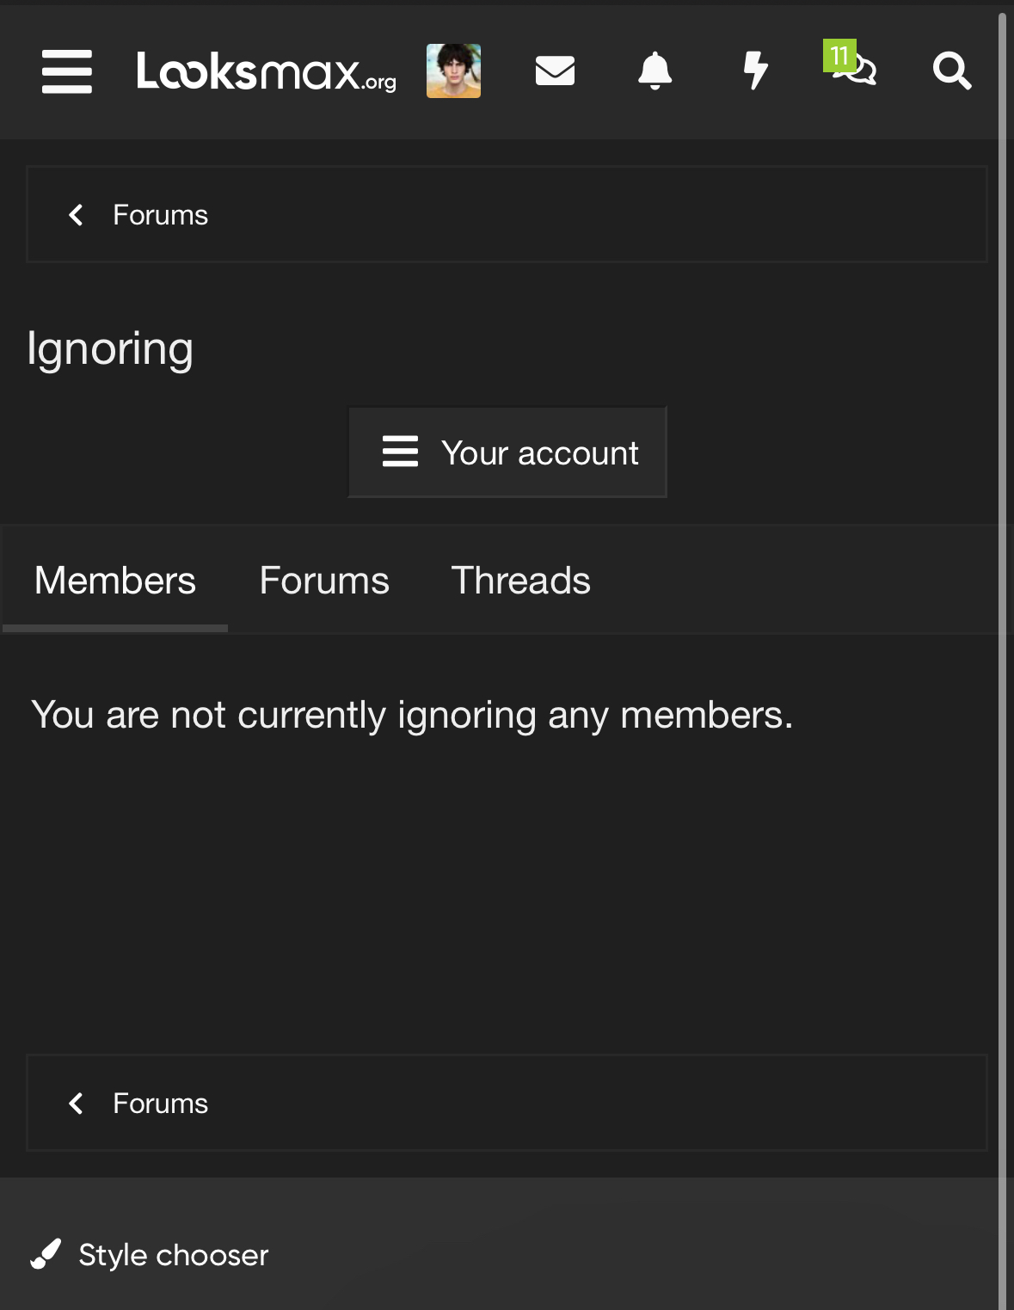Click the lightning bolt icon
The height and width of the screenshot is (1310, 1014).
[755, 71]
